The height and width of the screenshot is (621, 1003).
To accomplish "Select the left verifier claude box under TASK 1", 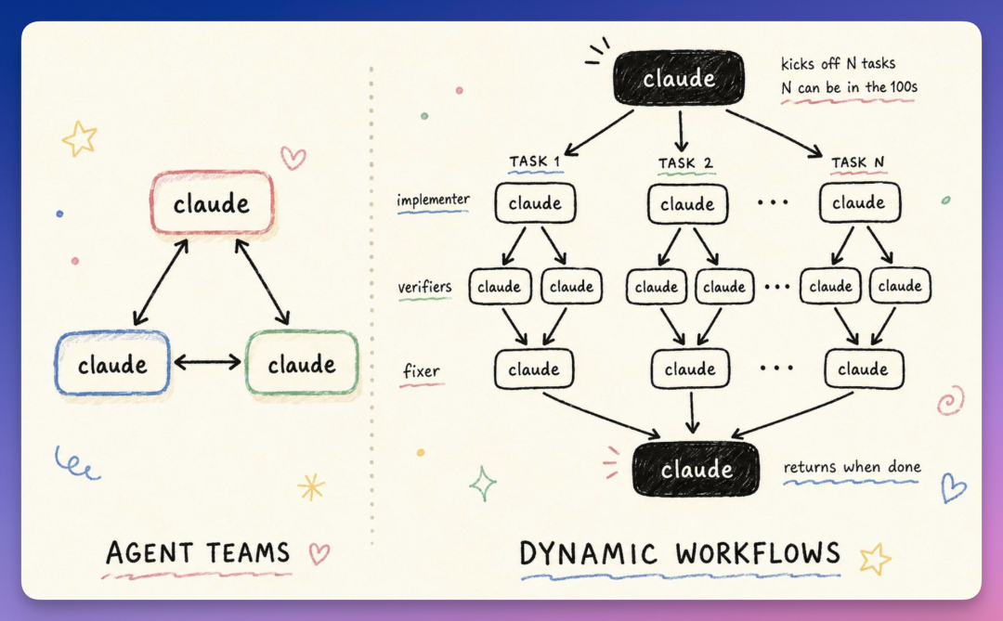I will (x=500, y=287).
